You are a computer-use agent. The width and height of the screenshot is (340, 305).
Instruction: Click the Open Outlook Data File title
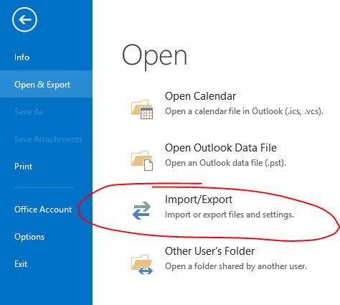[x=221, y=148]
